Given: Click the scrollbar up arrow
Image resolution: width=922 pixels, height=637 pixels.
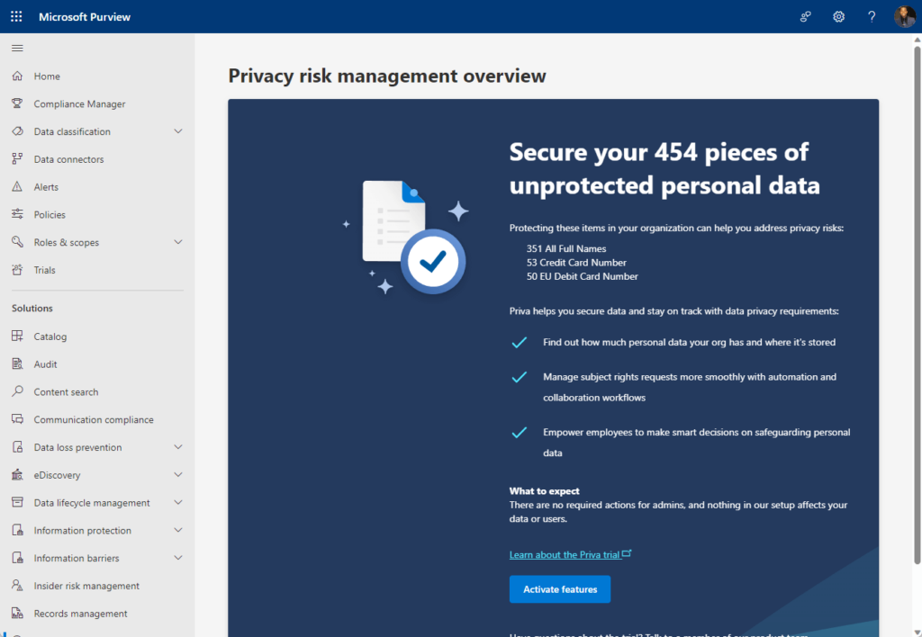Looking at the screenshot, I should (917, 40).
